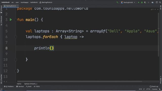This screenshot has height=91, width=162.
Task: Click src in navigation breadcrumb
Action: pyautogui.click(x=12, y=2)
